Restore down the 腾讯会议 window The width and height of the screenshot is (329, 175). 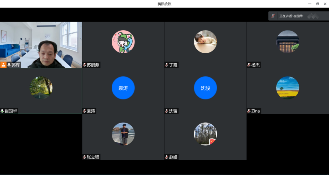(317, 4)
